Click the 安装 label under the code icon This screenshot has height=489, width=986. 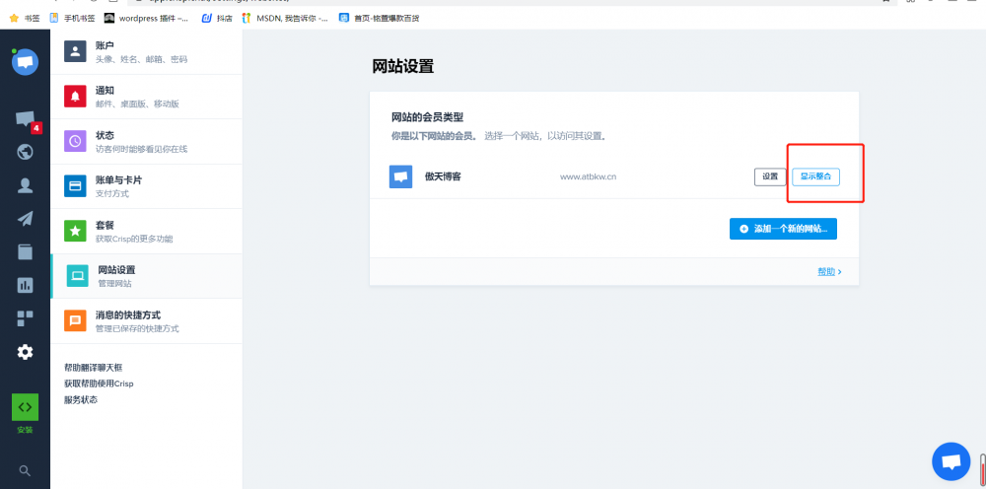click(x=26, y=430)
